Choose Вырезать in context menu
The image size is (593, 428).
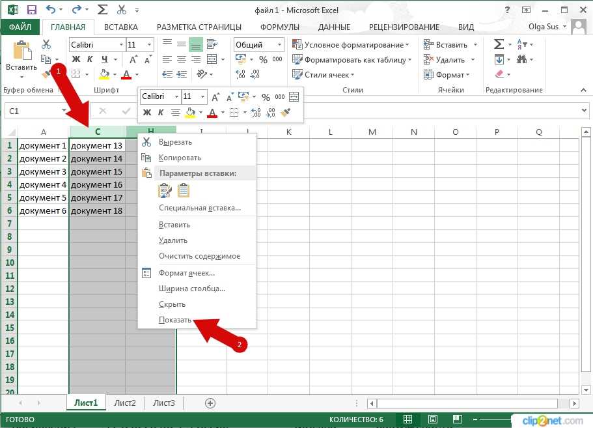tap(197, 142)
